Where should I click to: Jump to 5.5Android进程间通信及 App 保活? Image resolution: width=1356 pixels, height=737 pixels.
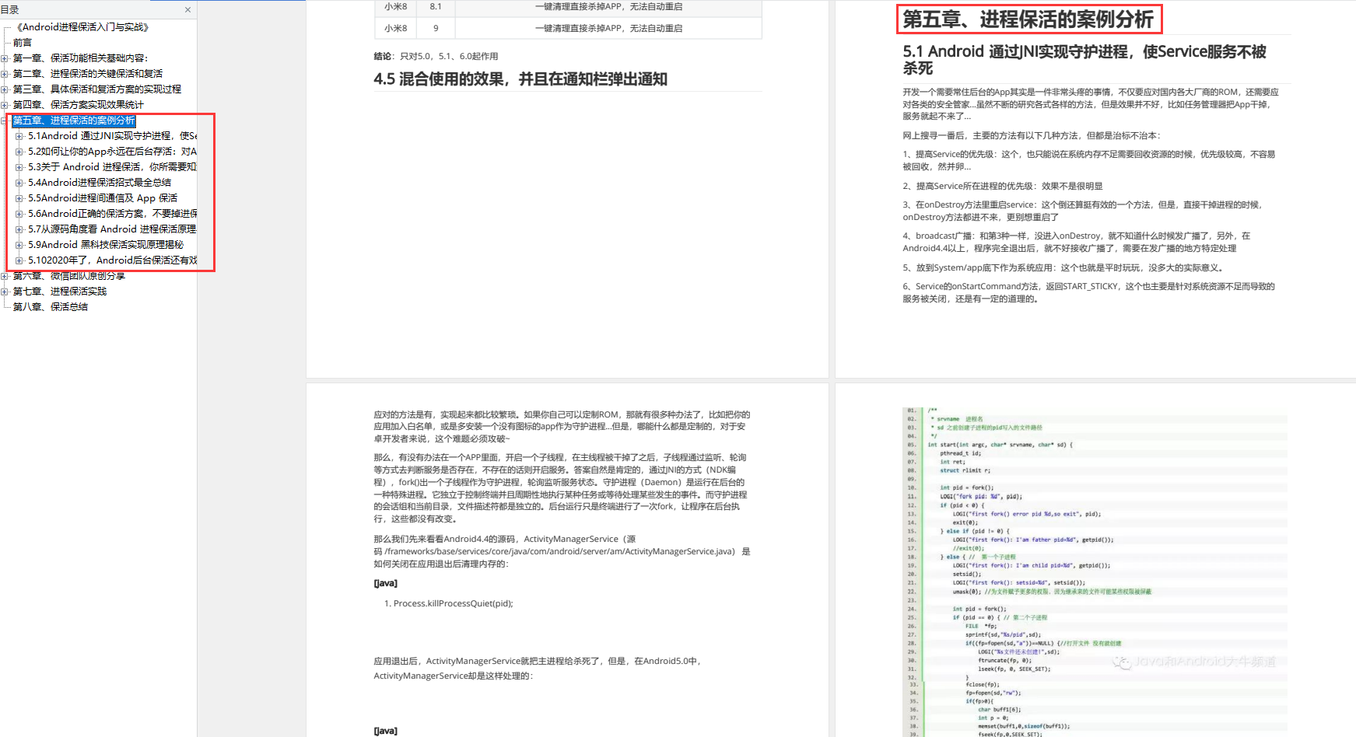pos(103,198)
